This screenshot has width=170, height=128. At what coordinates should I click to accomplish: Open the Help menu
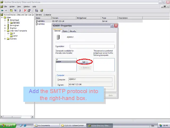tap(34, 6)
